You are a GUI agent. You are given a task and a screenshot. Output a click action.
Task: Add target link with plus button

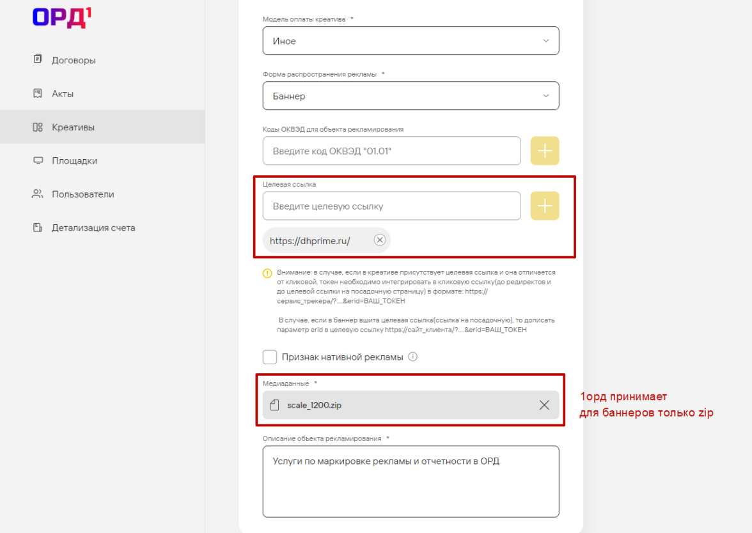point(545,206)
